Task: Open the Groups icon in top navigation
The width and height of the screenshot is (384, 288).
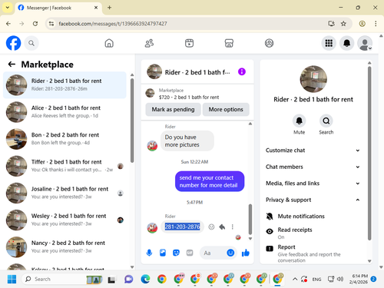Action: click(x=269, y=43)
